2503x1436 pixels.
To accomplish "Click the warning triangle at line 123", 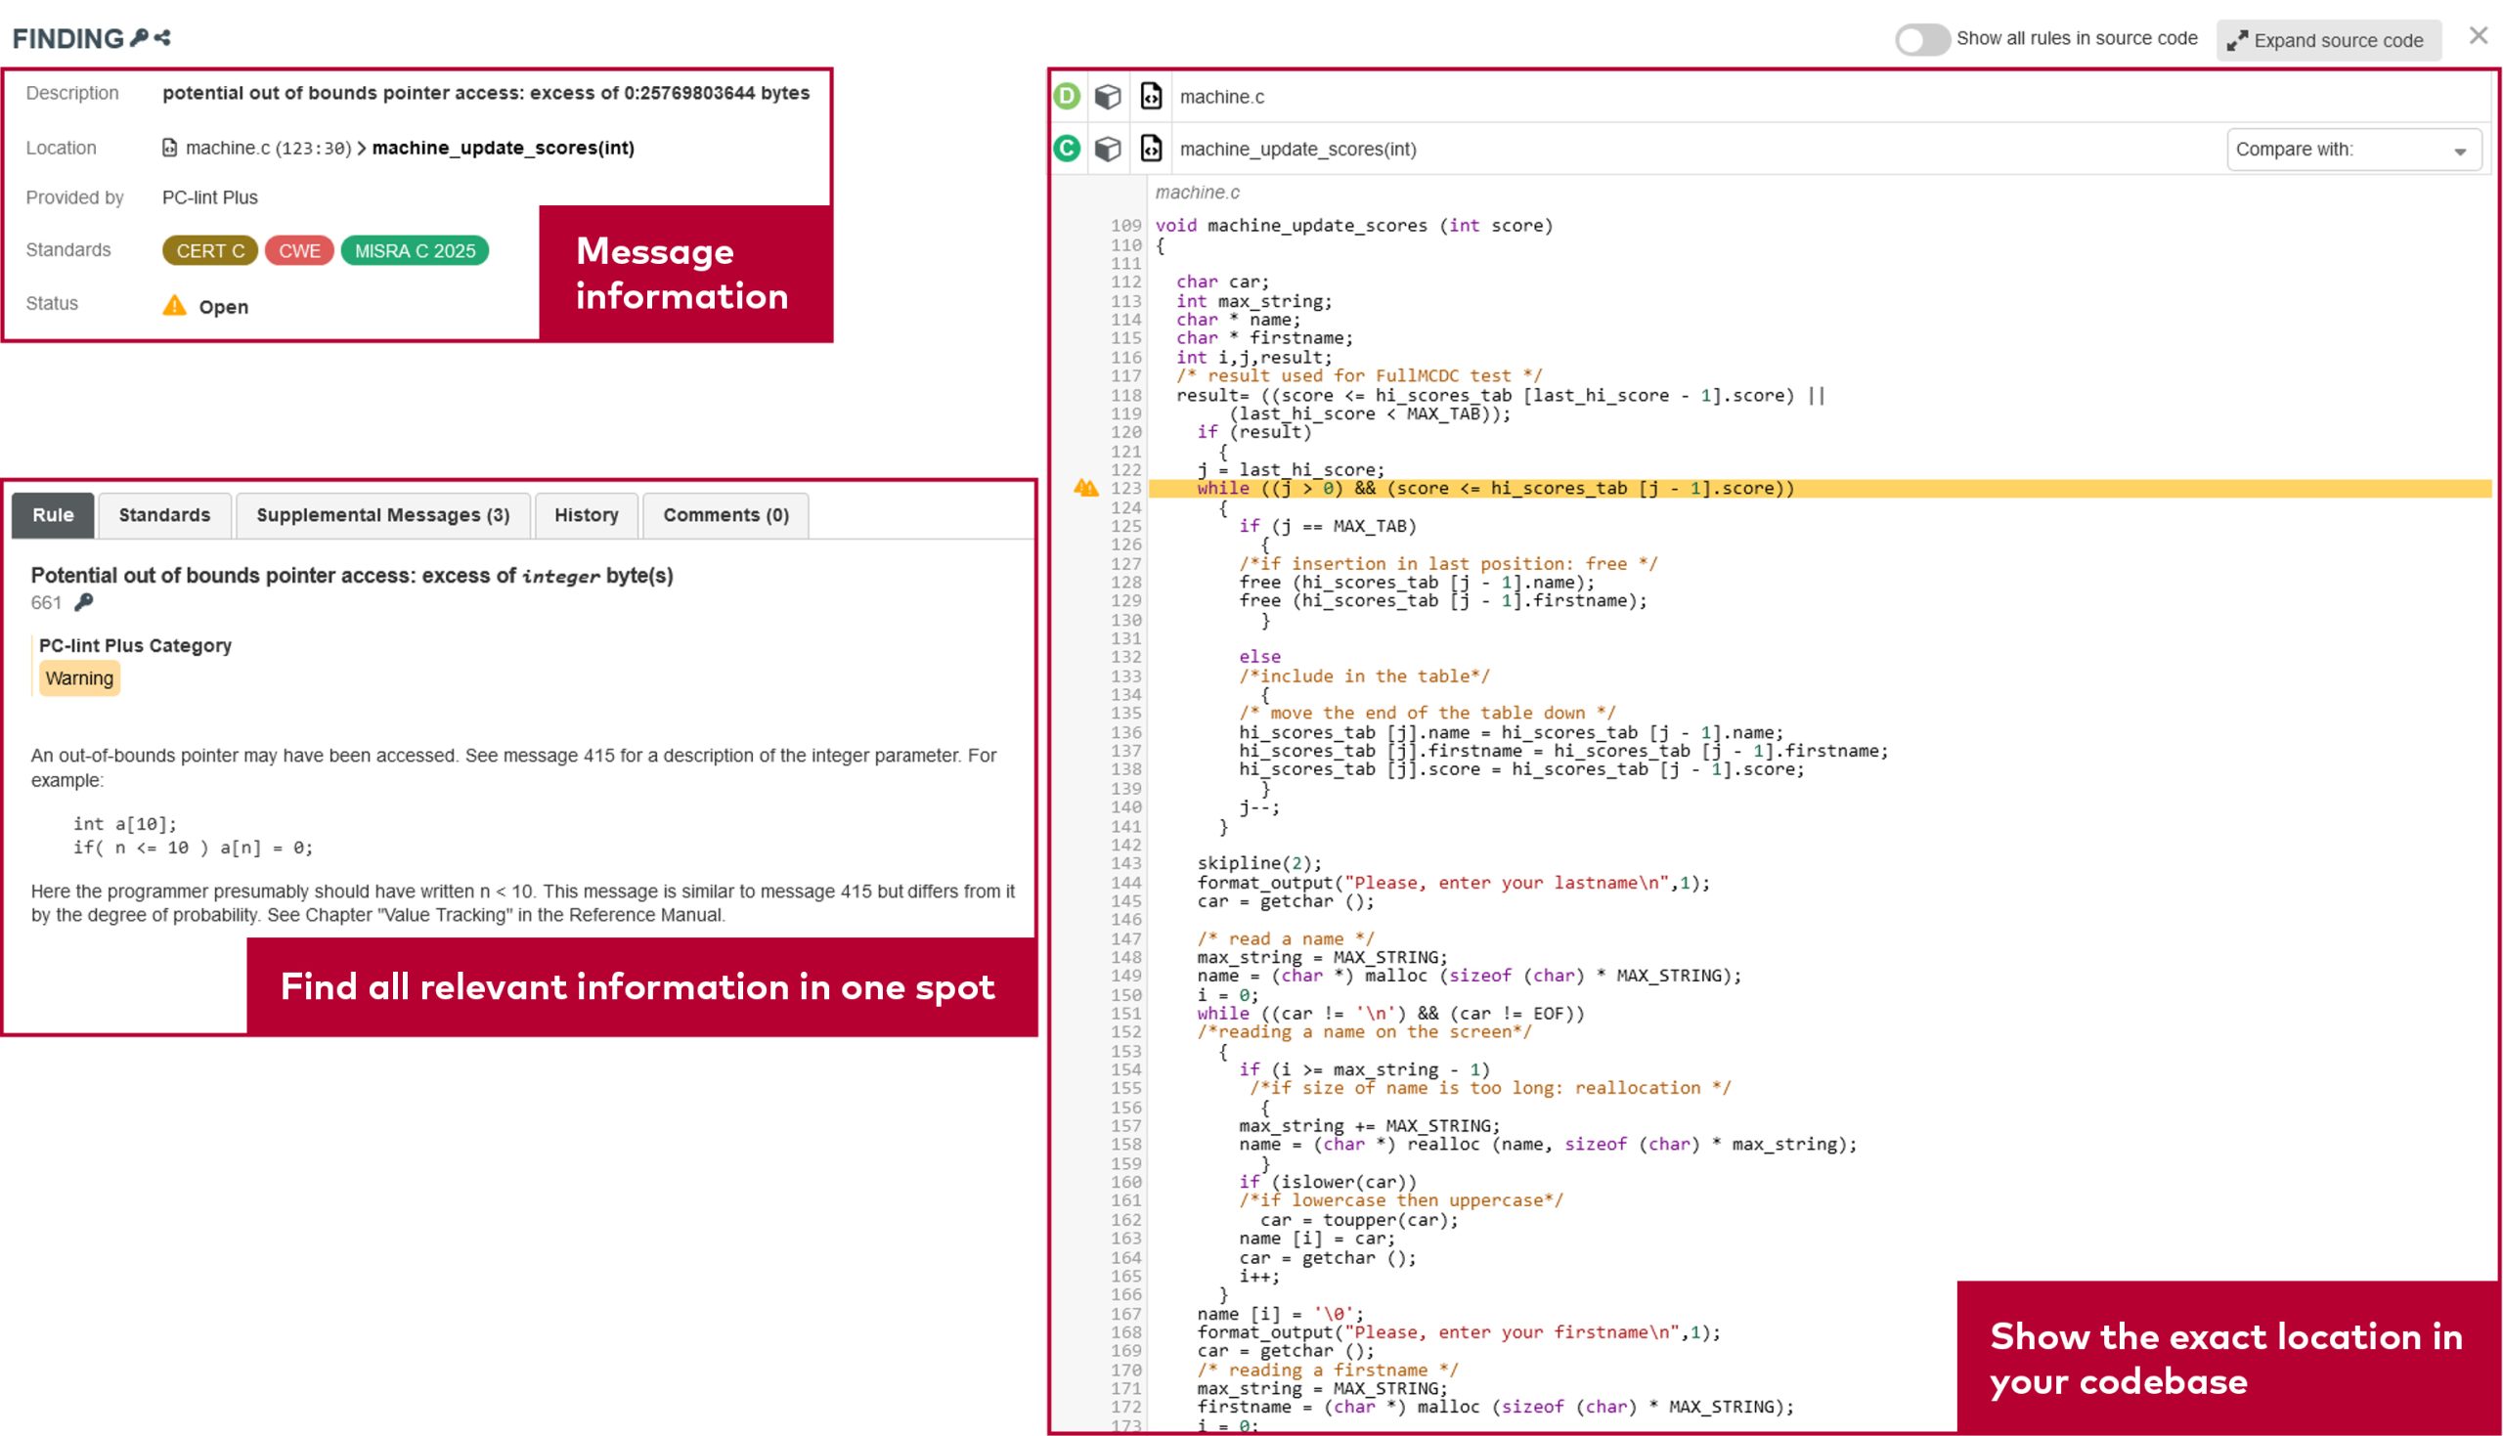I will click(x=1086, y=488).
